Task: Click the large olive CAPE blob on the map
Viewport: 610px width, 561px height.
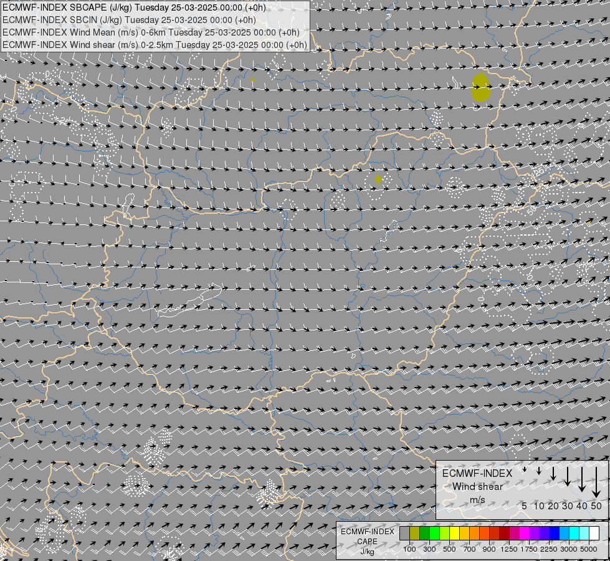Action: [480, 88]
